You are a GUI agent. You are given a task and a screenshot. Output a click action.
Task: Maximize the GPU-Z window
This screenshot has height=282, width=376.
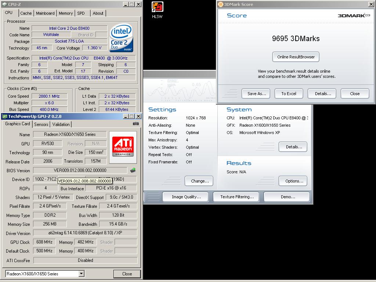(x=132, y=116)
